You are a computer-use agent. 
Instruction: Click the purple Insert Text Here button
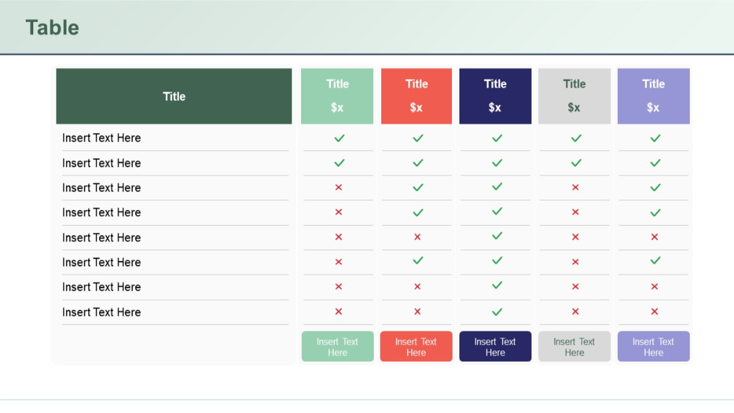[653, 346]
